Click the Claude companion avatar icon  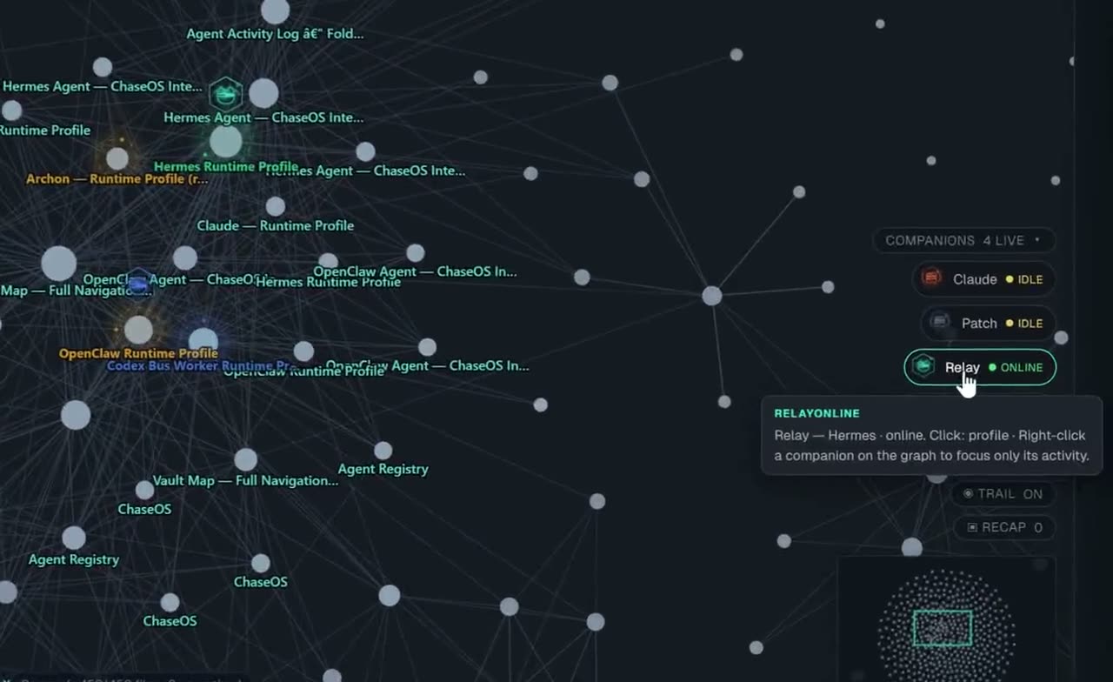point(932,278)
